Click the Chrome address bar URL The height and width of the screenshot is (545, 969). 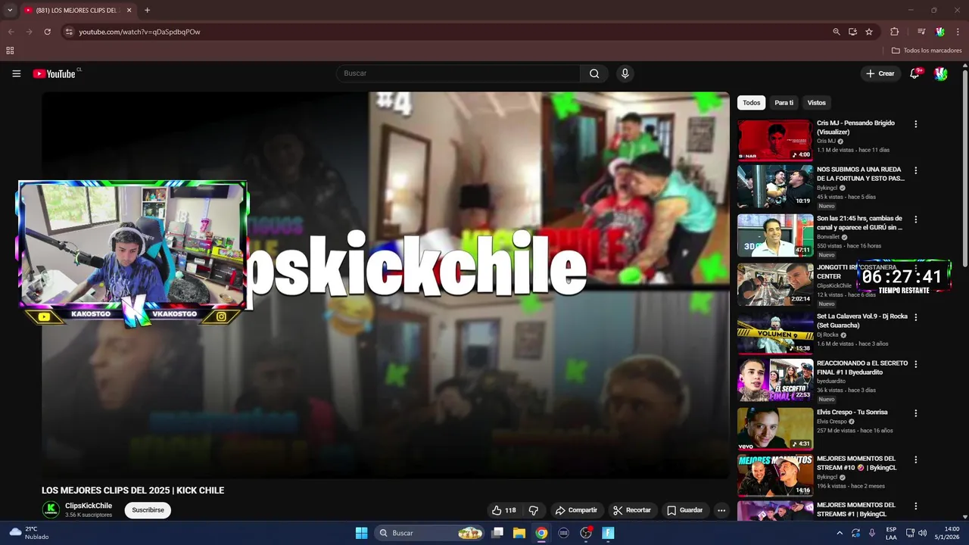click(x=140, y=32)
